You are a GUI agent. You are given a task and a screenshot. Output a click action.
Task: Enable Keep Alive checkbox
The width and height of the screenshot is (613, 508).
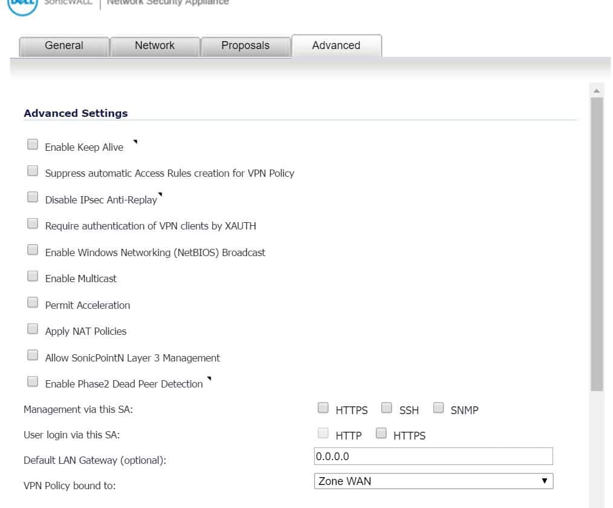point(33,145)
